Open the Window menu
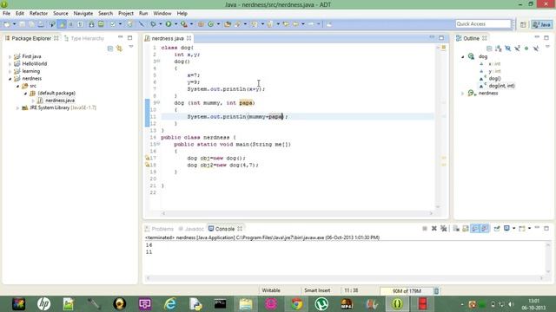Viewport: 556px width, 312px height. click(162, 14)
